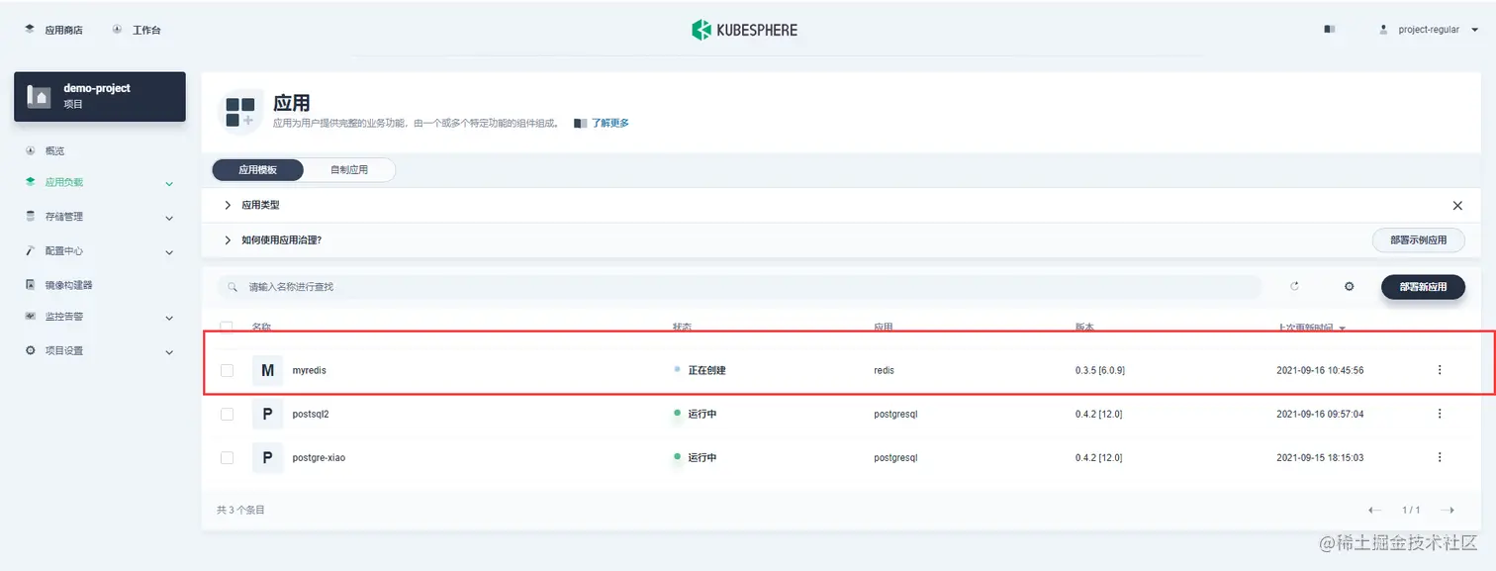Open postgre-xiao row more-actions menu

[x=1440, y=457]
